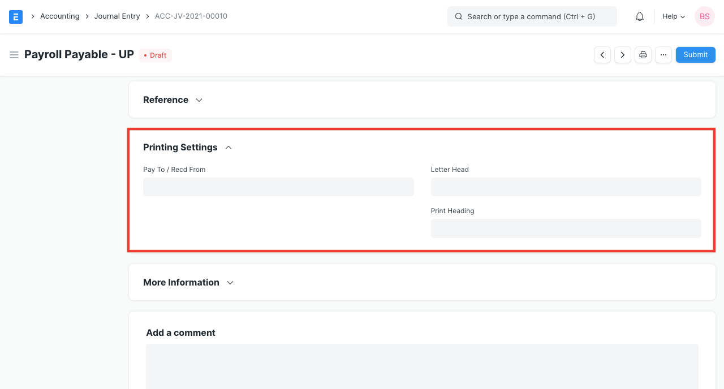
Task: Open the ellipsis menu for more actions
Action: (x=663, y=55)
